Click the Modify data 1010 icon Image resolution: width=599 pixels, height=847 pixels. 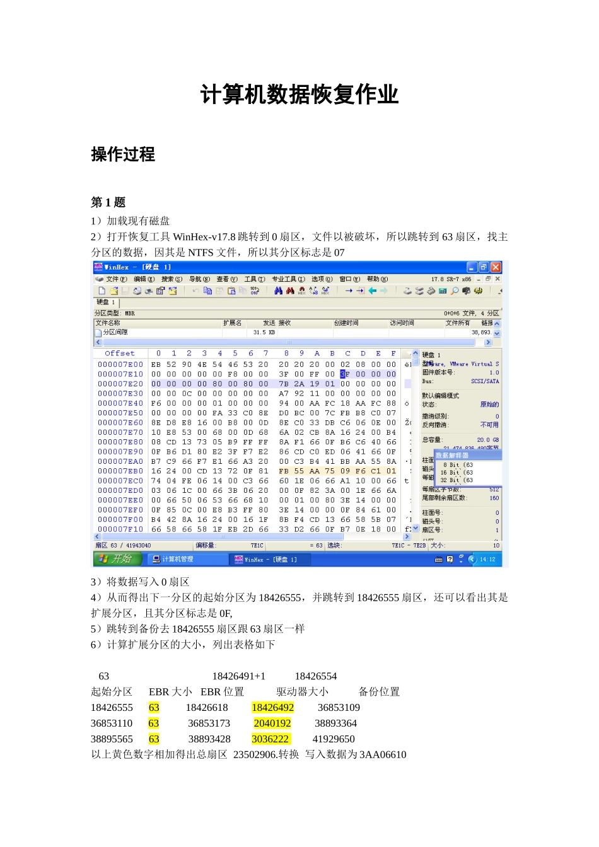255,291
